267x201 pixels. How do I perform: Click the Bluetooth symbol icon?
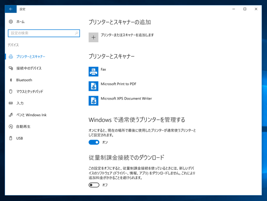tap(11, 80)
